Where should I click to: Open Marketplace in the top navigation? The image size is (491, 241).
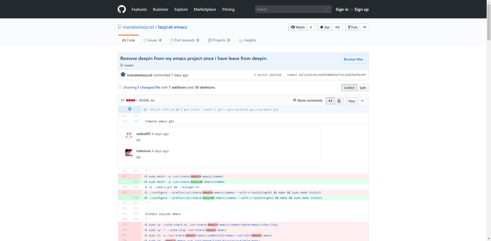click(205, 9)
